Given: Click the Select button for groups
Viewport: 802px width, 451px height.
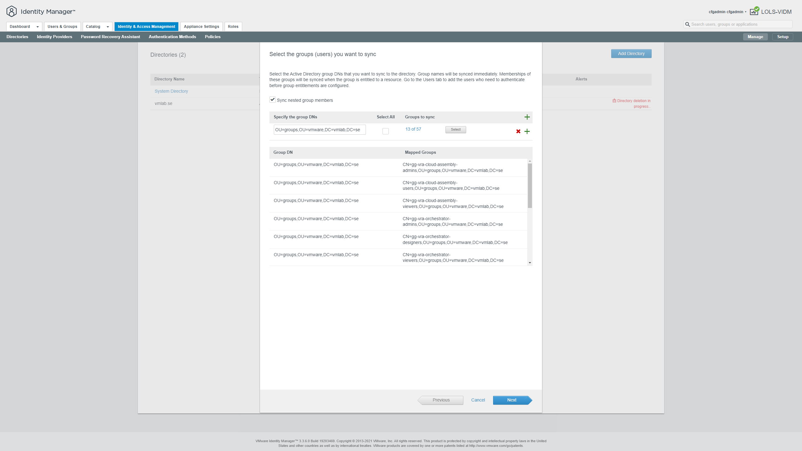Looking at the screenshot, I should click(456, 130).
